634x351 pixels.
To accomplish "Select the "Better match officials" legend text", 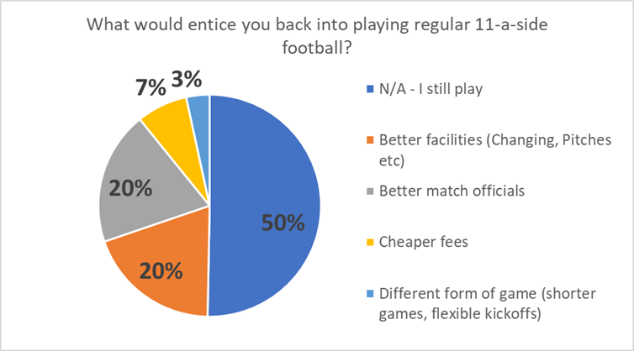I will pyautogui.click(x=452, y=191).
